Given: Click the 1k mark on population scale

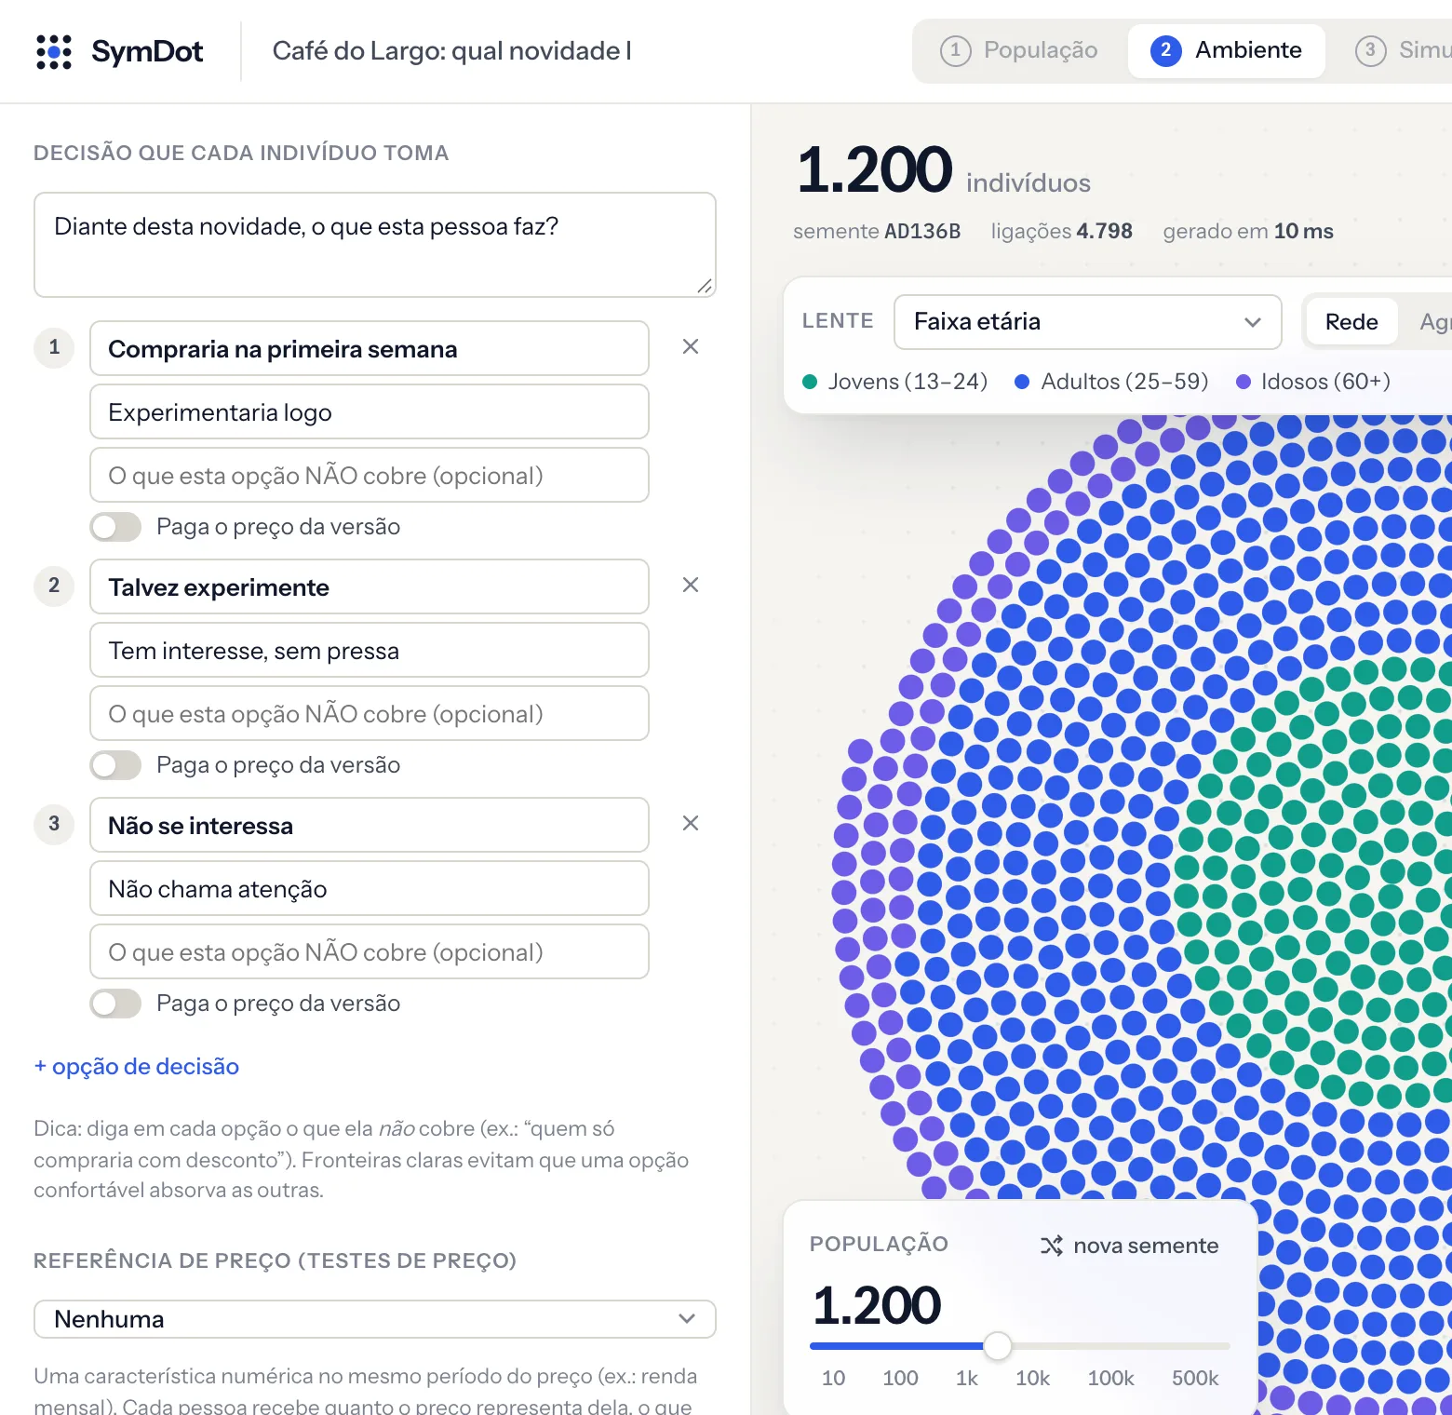Looking at the screenshot, I should click(967, 1378).
